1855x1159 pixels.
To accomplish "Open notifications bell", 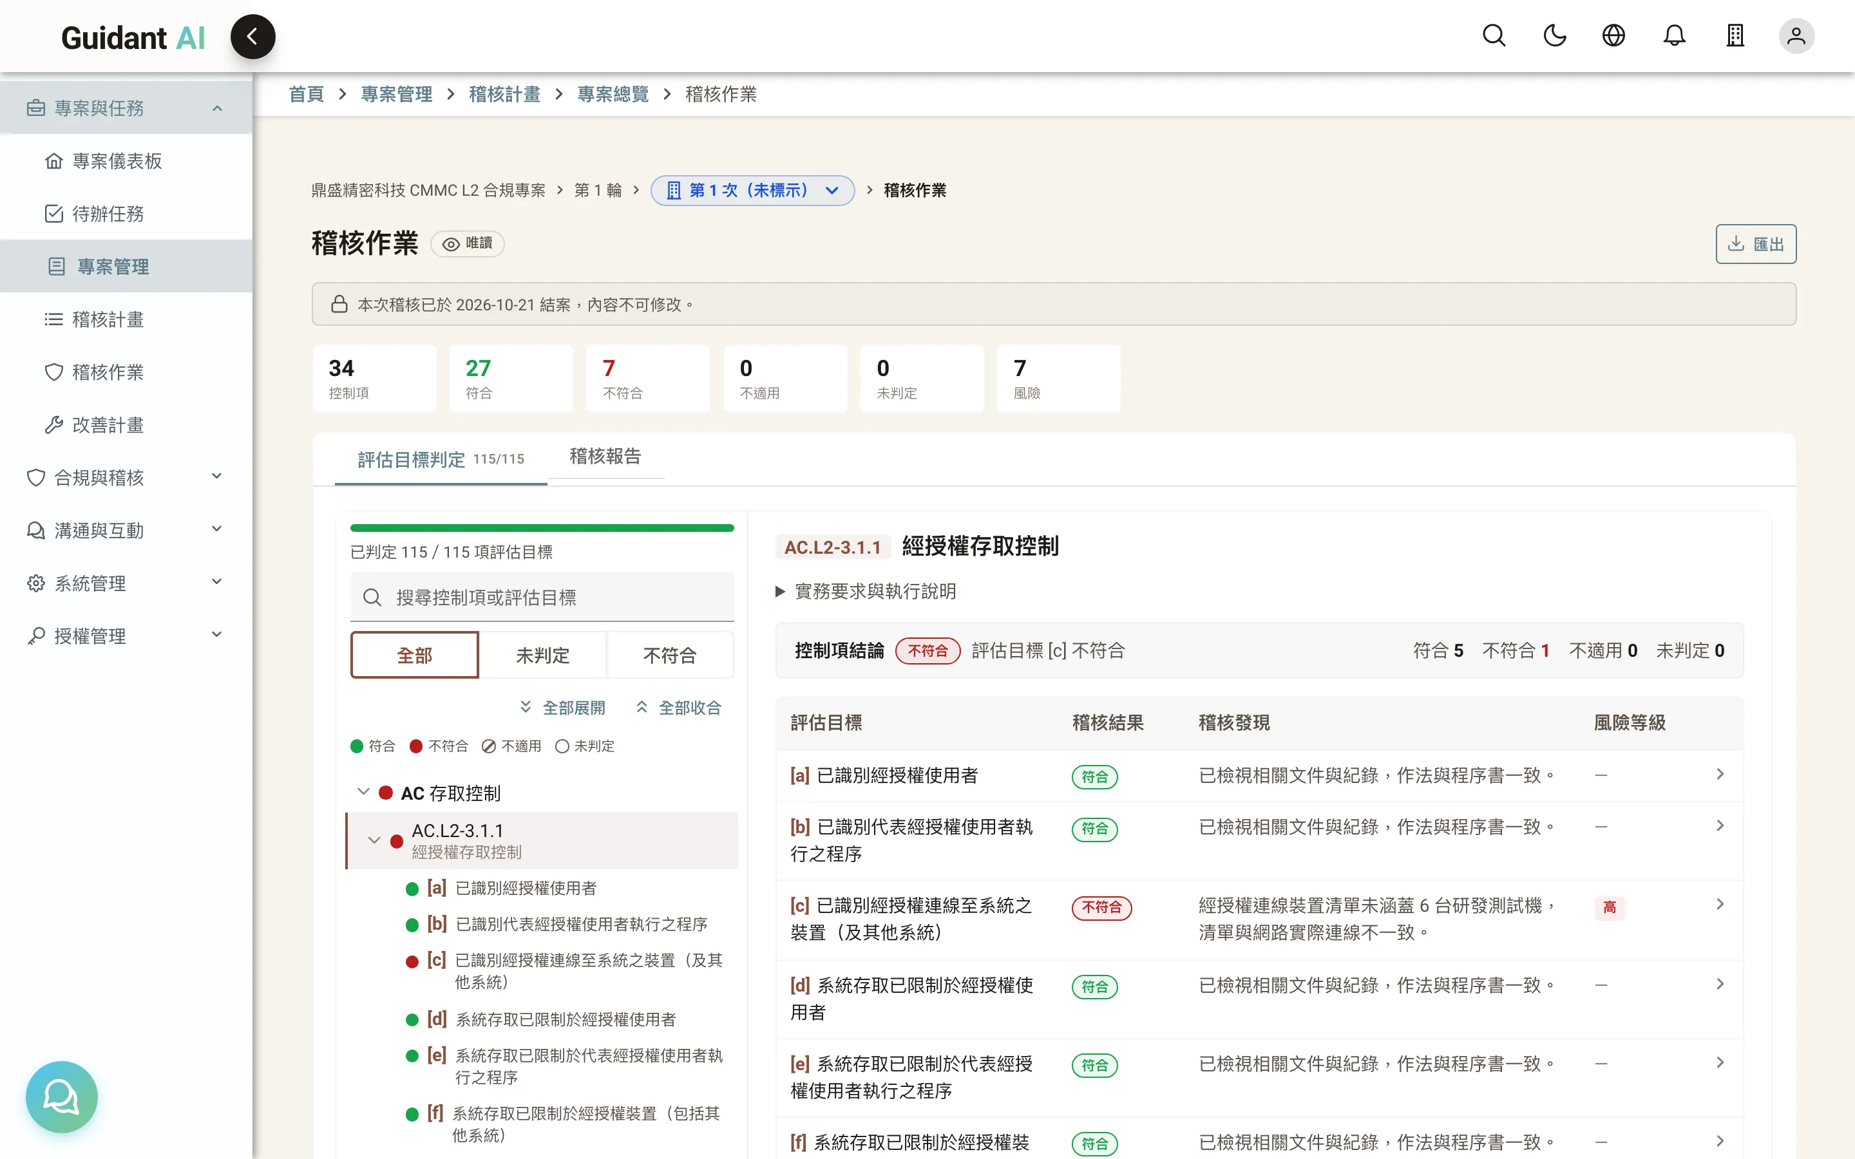I will 1674,36.
